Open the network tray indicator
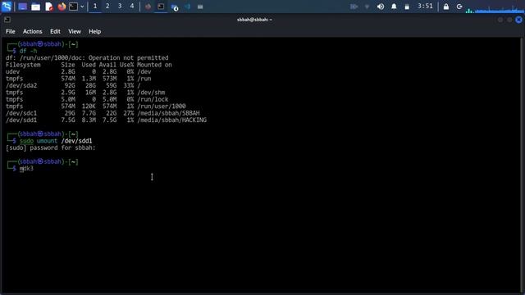Viewport: 525px width, 295px height. tap(367, 7)
